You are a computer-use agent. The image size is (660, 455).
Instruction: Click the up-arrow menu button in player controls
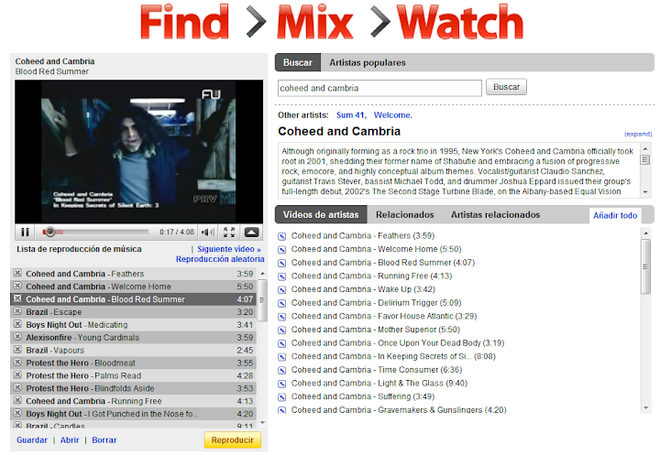tap(252, 233)
